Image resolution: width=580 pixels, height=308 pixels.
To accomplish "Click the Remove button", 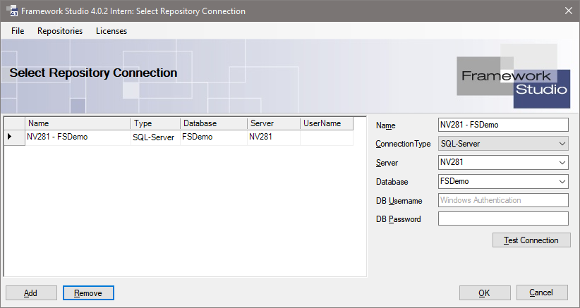I will coord(88,293).
